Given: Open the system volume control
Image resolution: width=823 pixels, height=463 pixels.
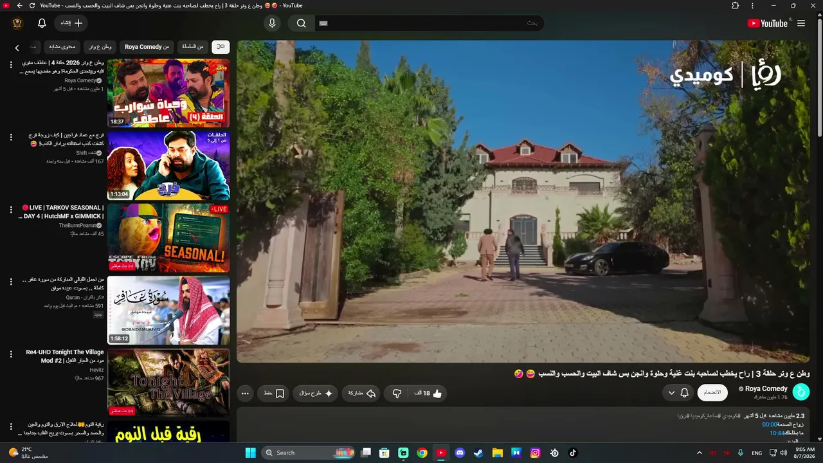Looking at the screenshot, I should coord(782,453).
